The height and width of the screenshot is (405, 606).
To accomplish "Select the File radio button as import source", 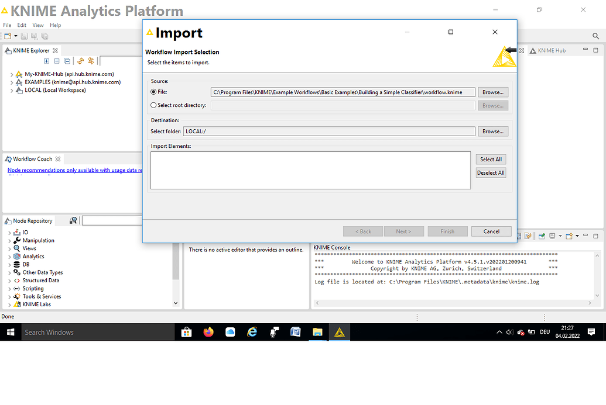I will (x=153, y=92).
